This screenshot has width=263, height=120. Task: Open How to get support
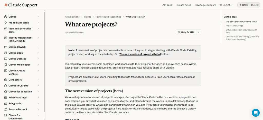click(205, 5)
